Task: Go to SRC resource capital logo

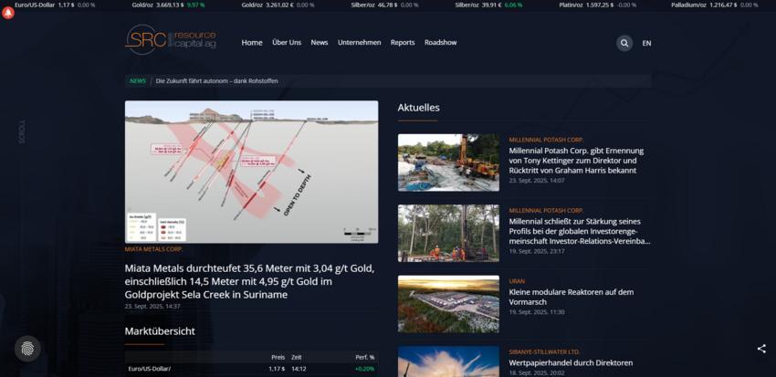Action: click(x=171, y=39)
